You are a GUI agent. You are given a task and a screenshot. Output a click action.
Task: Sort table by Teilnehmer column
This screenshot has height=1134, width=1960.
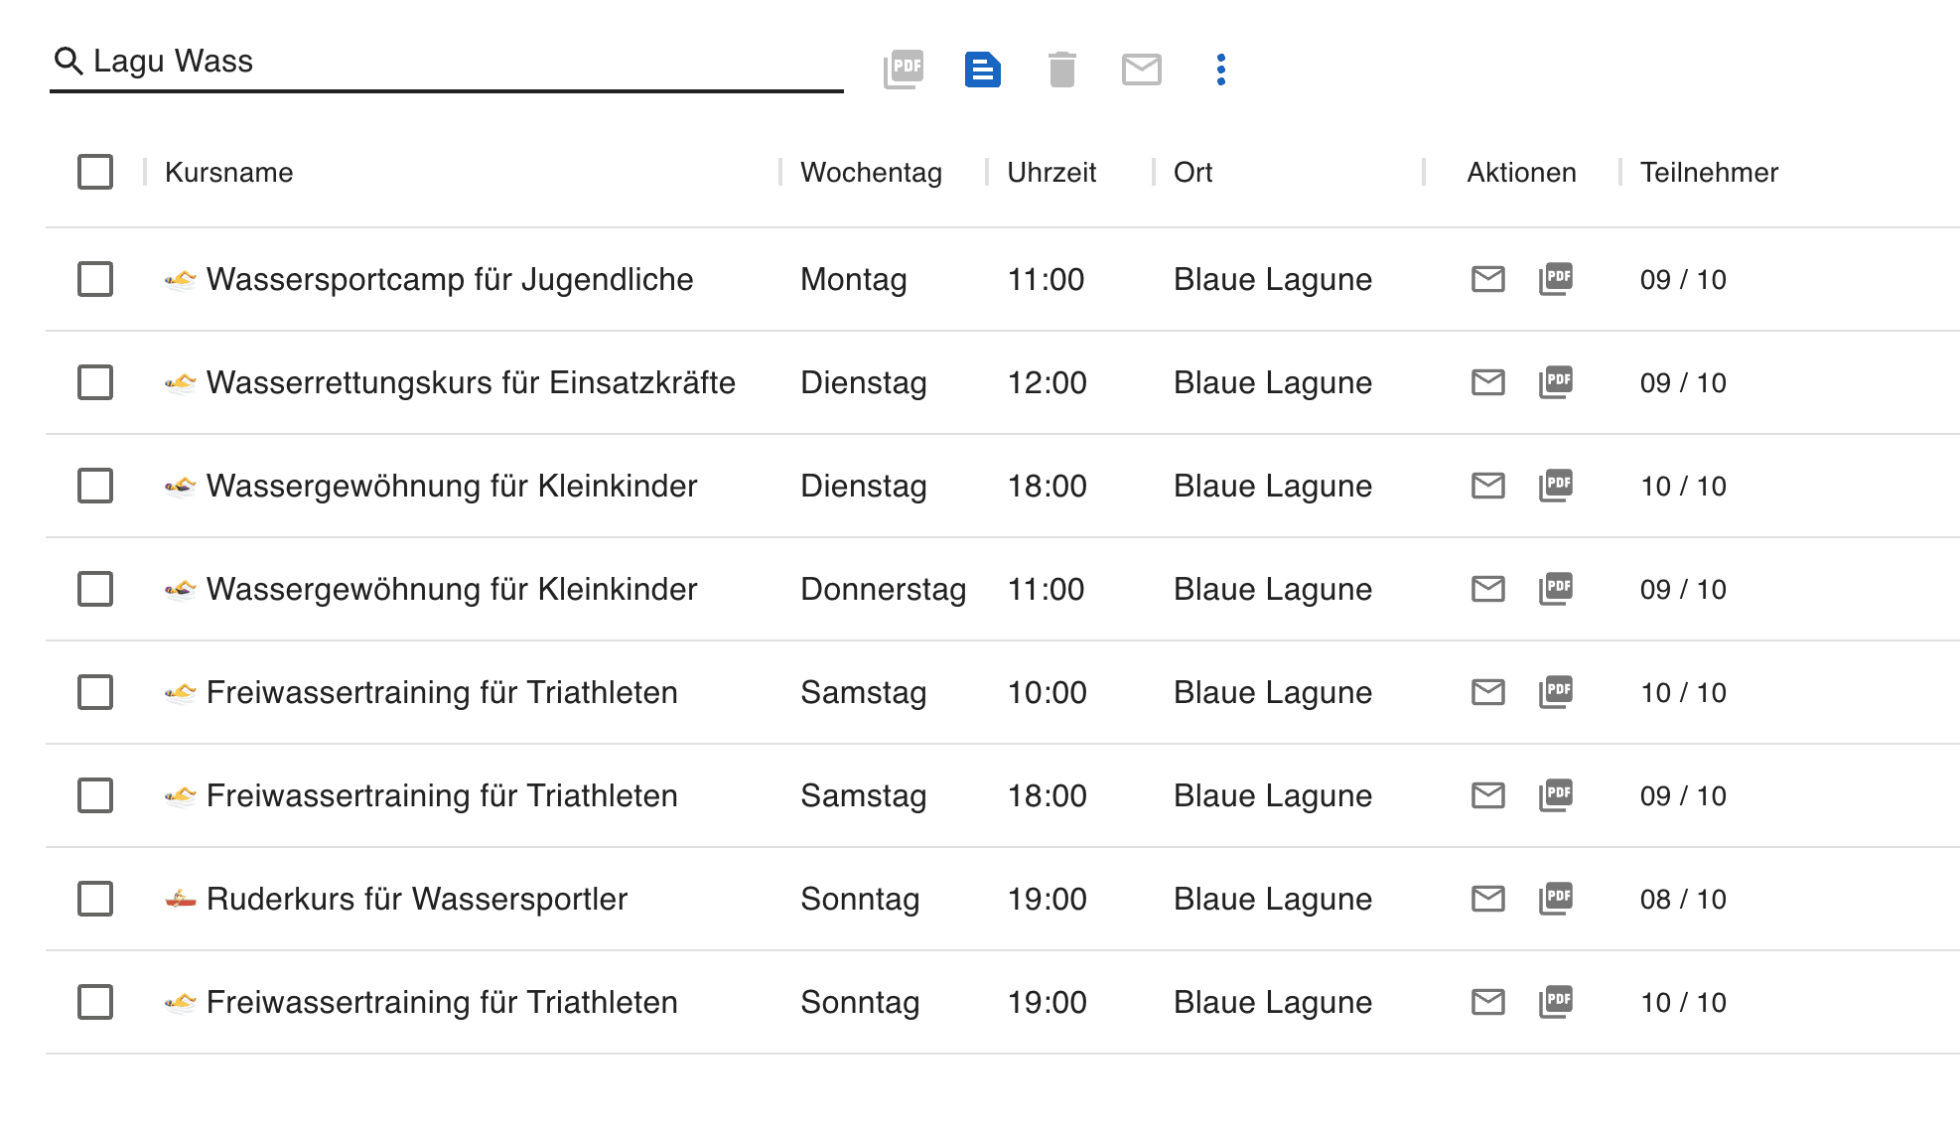(1708, 172)
